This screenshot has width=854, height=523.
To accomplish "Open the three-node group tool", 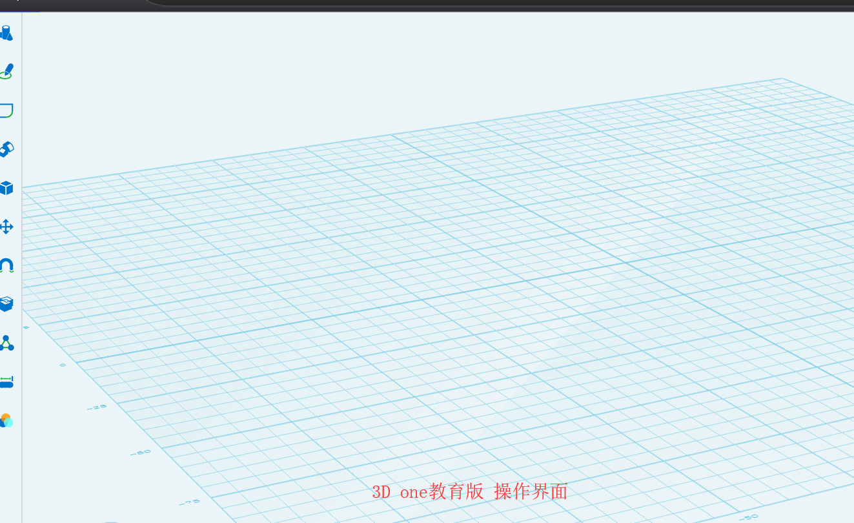I will tap(6, 343).
